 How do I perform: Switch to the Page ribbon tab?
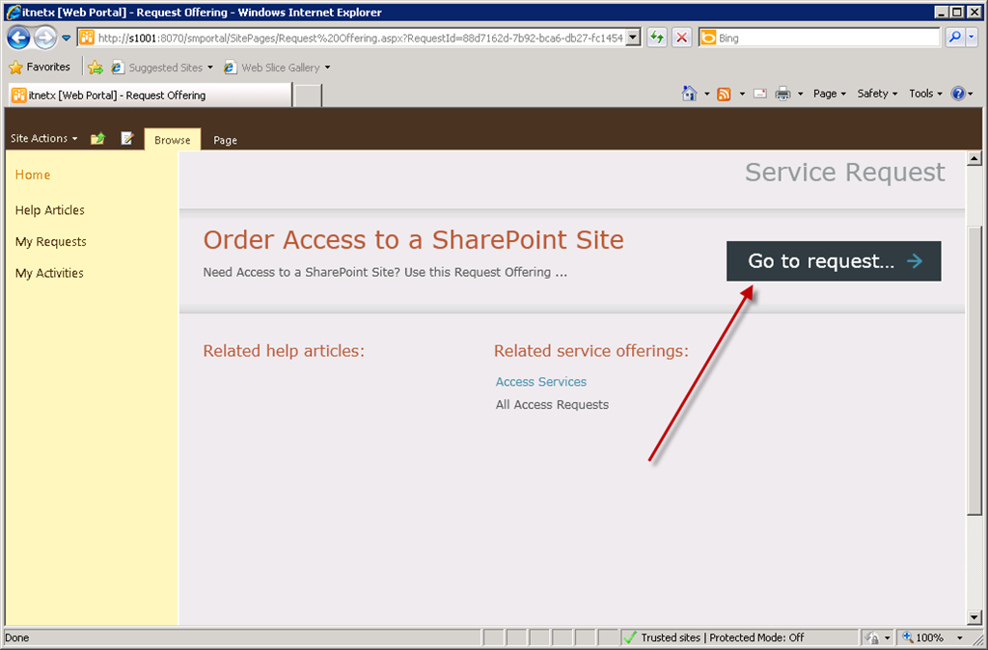[225, 140]
